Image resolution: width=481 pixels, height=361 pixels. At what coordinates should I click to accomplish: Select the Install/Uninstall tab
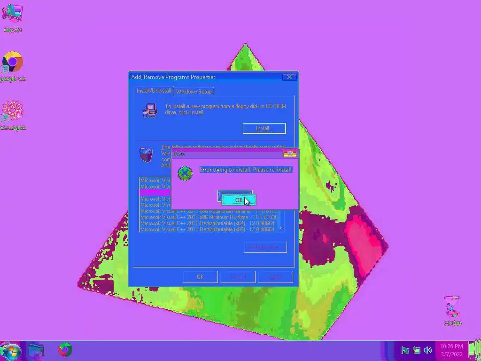(x=154, y=91)
